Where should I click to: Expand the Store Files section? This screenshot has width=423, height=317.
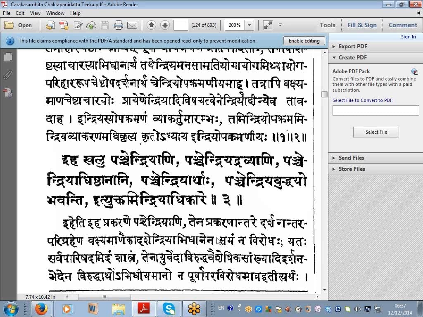pyautogui.click(x=351, y=169)
